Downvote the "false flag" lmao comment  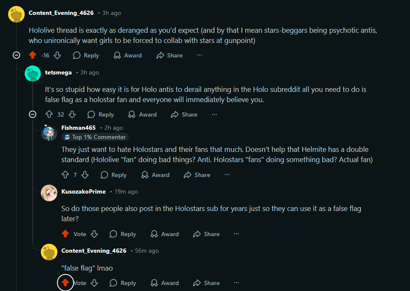point(94,283)
